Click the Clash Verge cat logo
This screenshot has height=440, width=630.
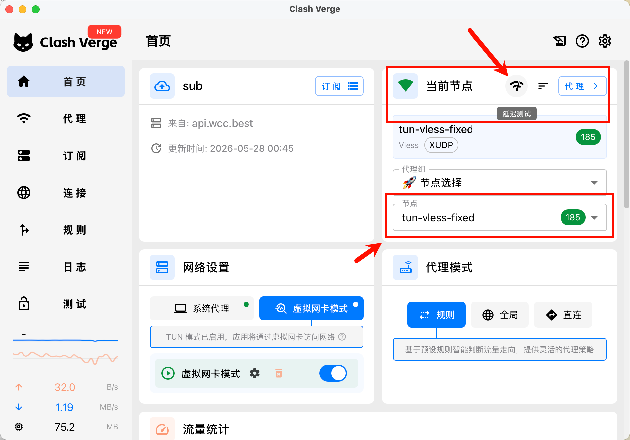click(23, 42)
